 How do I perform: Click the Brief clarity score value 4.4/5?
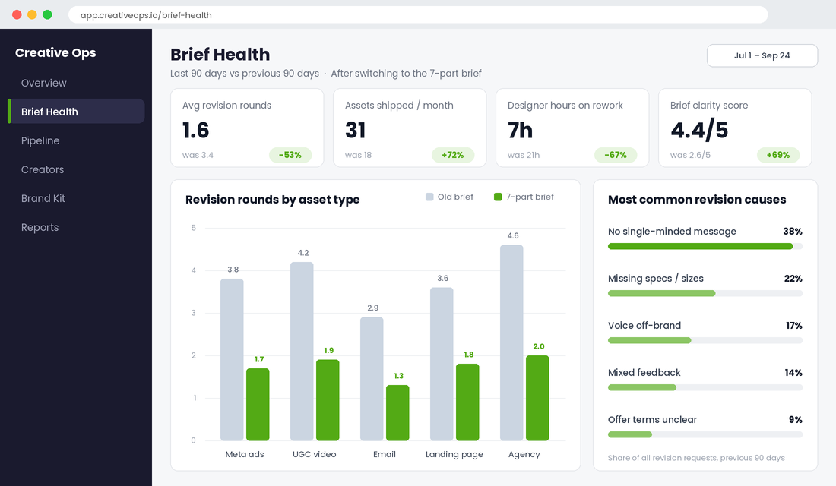click(x=699, y=131)
